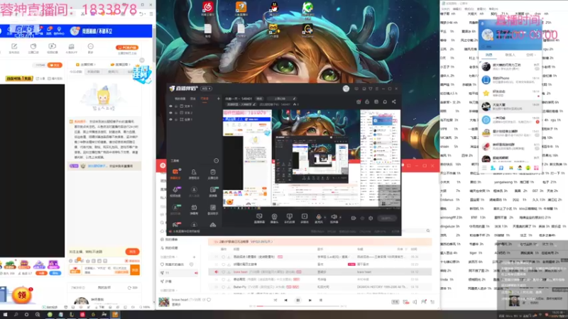
Task: Open notifications bell in streaming app
Action: click(385, 101)
